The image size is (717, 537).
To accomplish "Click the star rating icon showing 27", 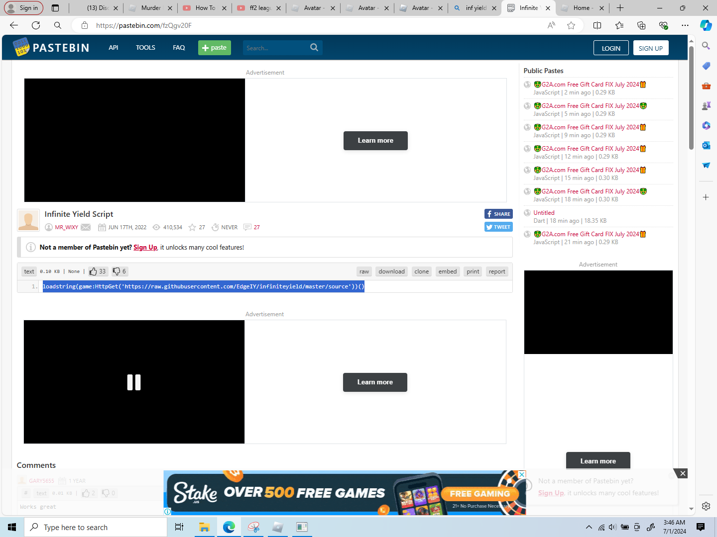I will 192,227.
